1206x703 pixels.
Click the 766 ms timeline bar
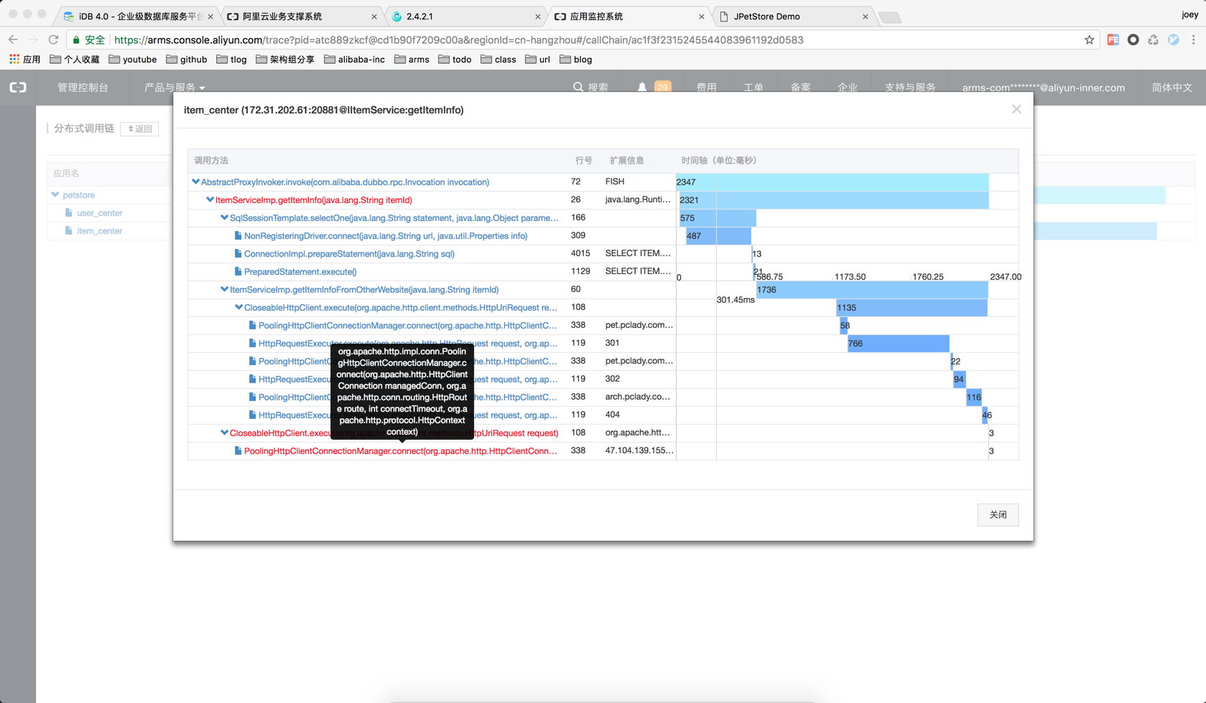click(898, 344)
